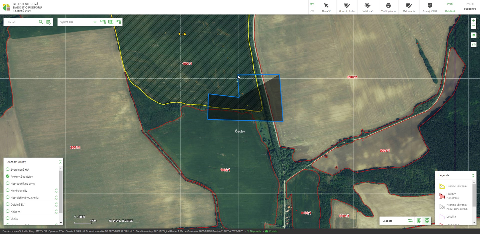Viewport: 480px width, 234px height.
Task: Expand the Neprojektové opatrenia layer group
Action: coord(56,198)
